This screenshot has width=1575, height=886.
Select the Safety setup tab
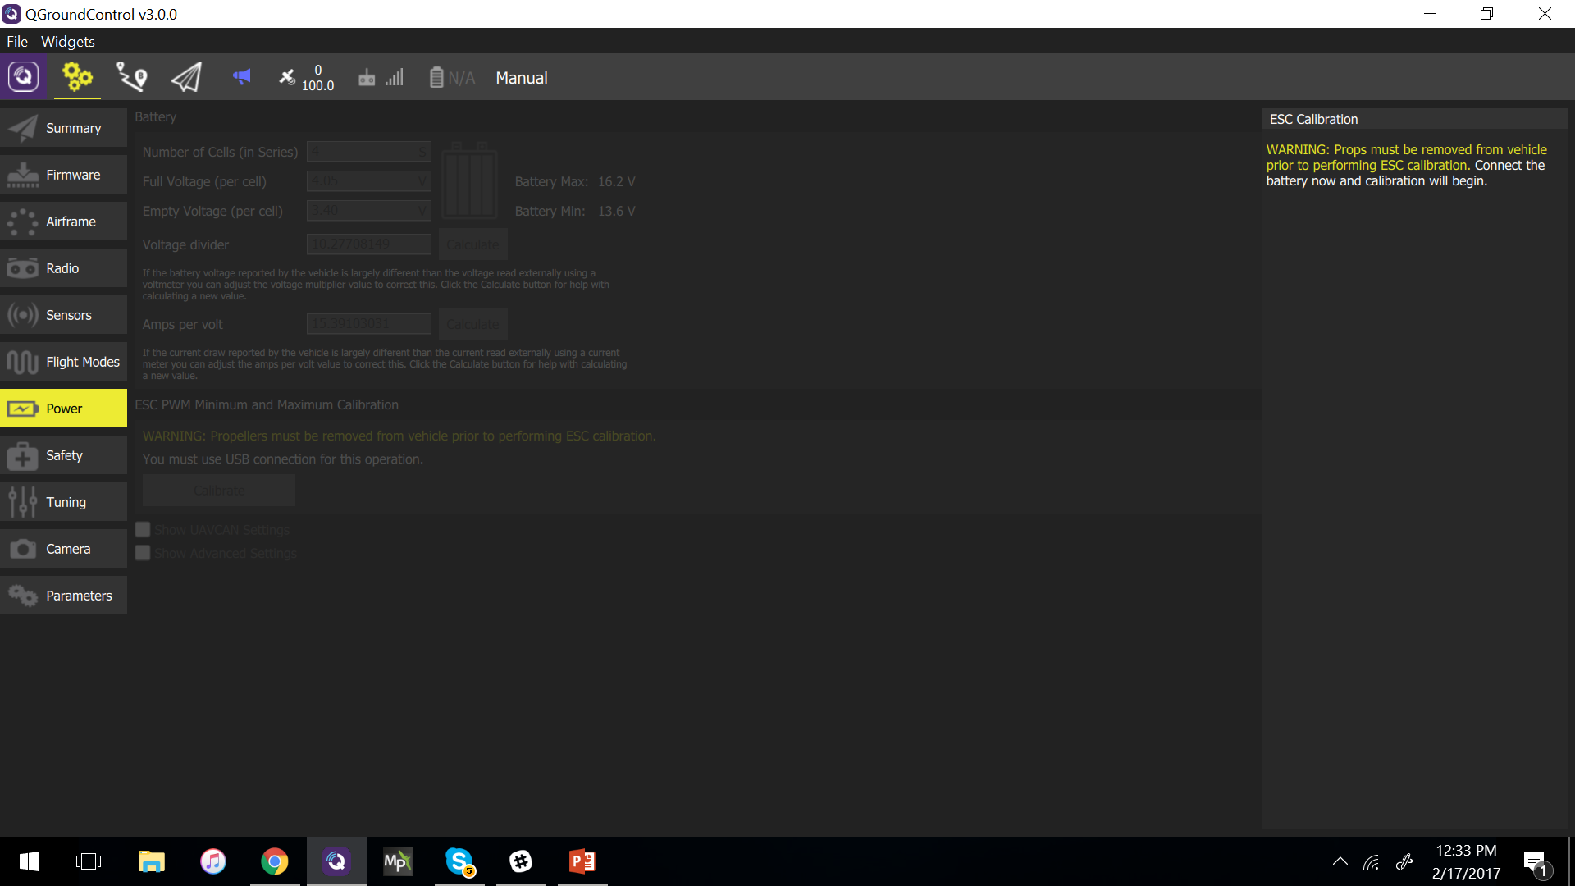[x=64, y=455]
